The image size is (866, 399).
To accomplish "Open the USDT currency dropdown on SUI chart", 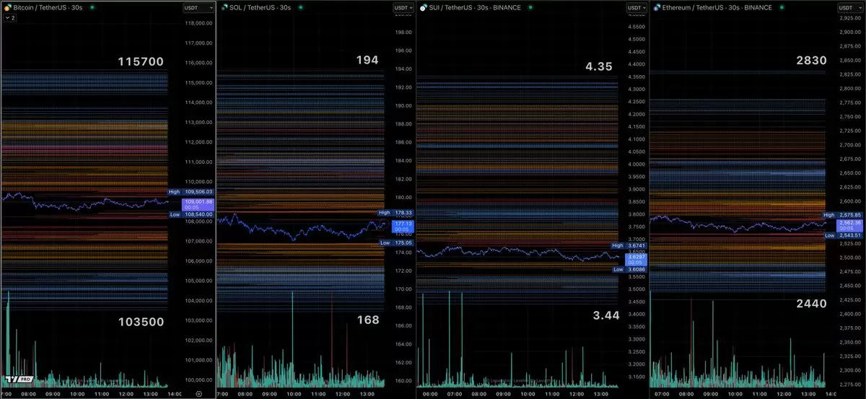I will pyautogui.click(x=636, y=7).
